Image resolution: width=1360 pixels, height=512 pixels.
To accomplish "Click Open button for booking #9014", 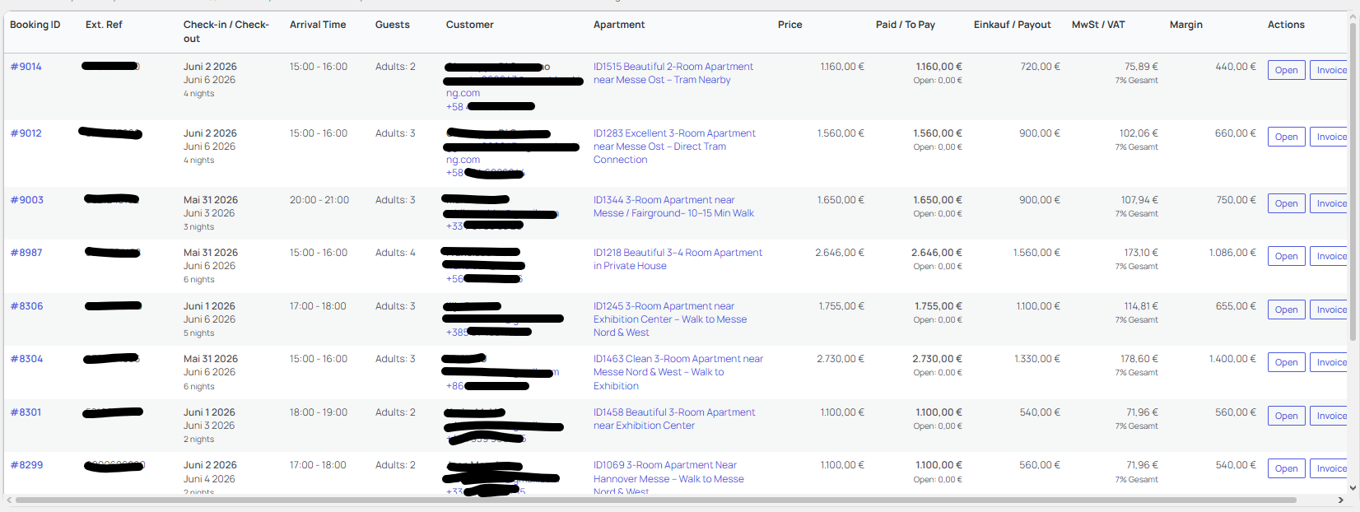I will (1286, 70).
